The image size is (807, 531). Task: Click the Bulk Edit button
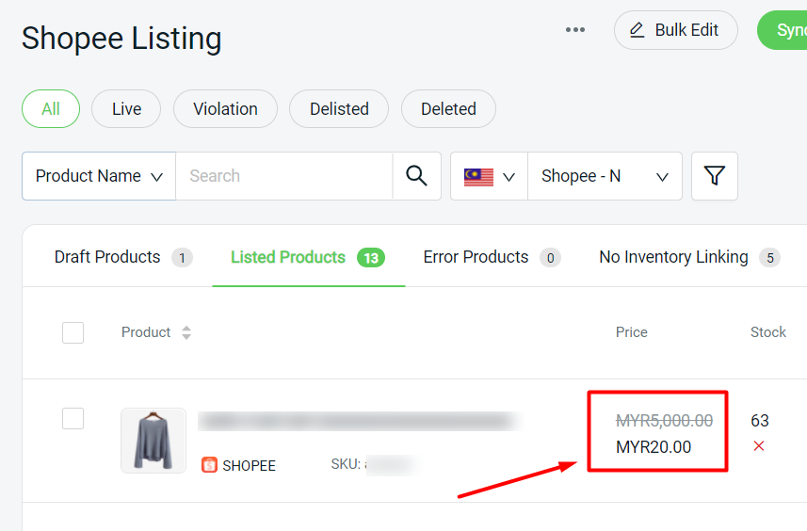click(676, 30)
